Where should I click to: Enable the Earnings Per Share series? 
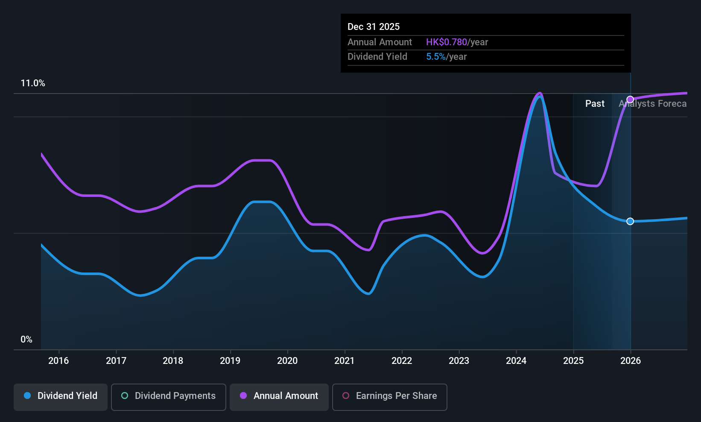point(389,397)
